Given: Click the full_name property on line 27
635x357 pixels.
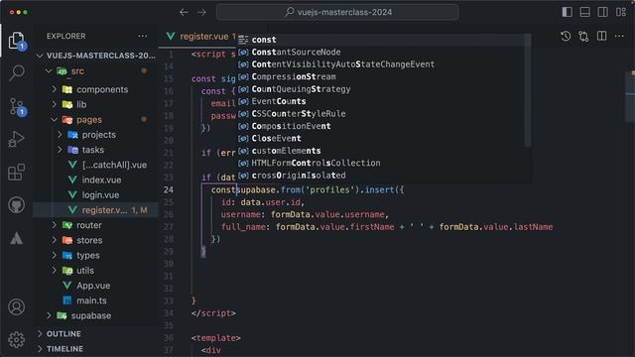Looking at the screenshot, I should [x=243, y=227].
